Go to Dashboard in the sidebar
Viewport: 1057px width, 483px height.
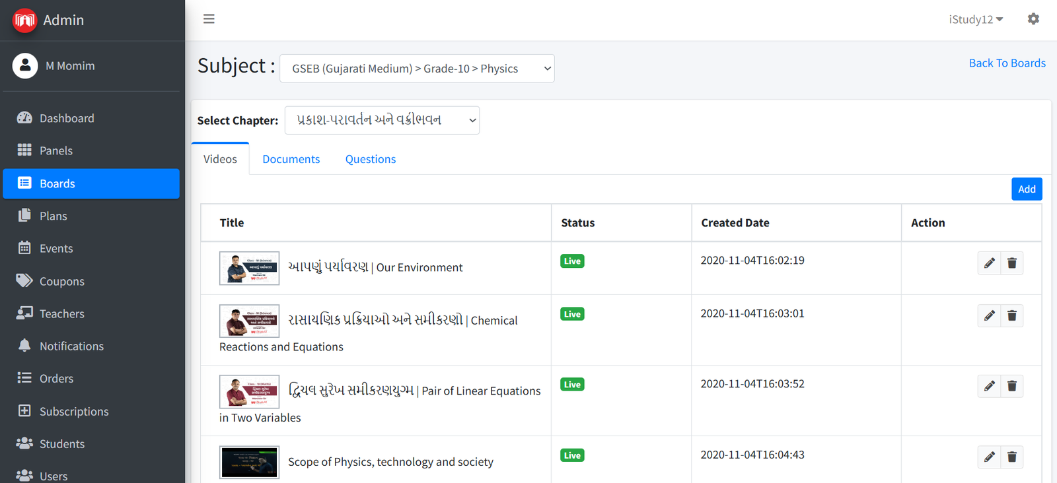pyautogui.click(x=67, y=118)
